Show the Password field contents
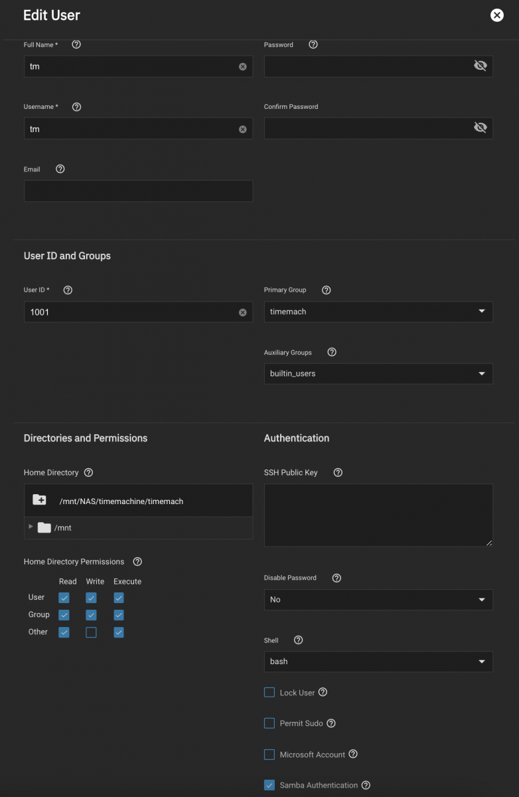 480,66
